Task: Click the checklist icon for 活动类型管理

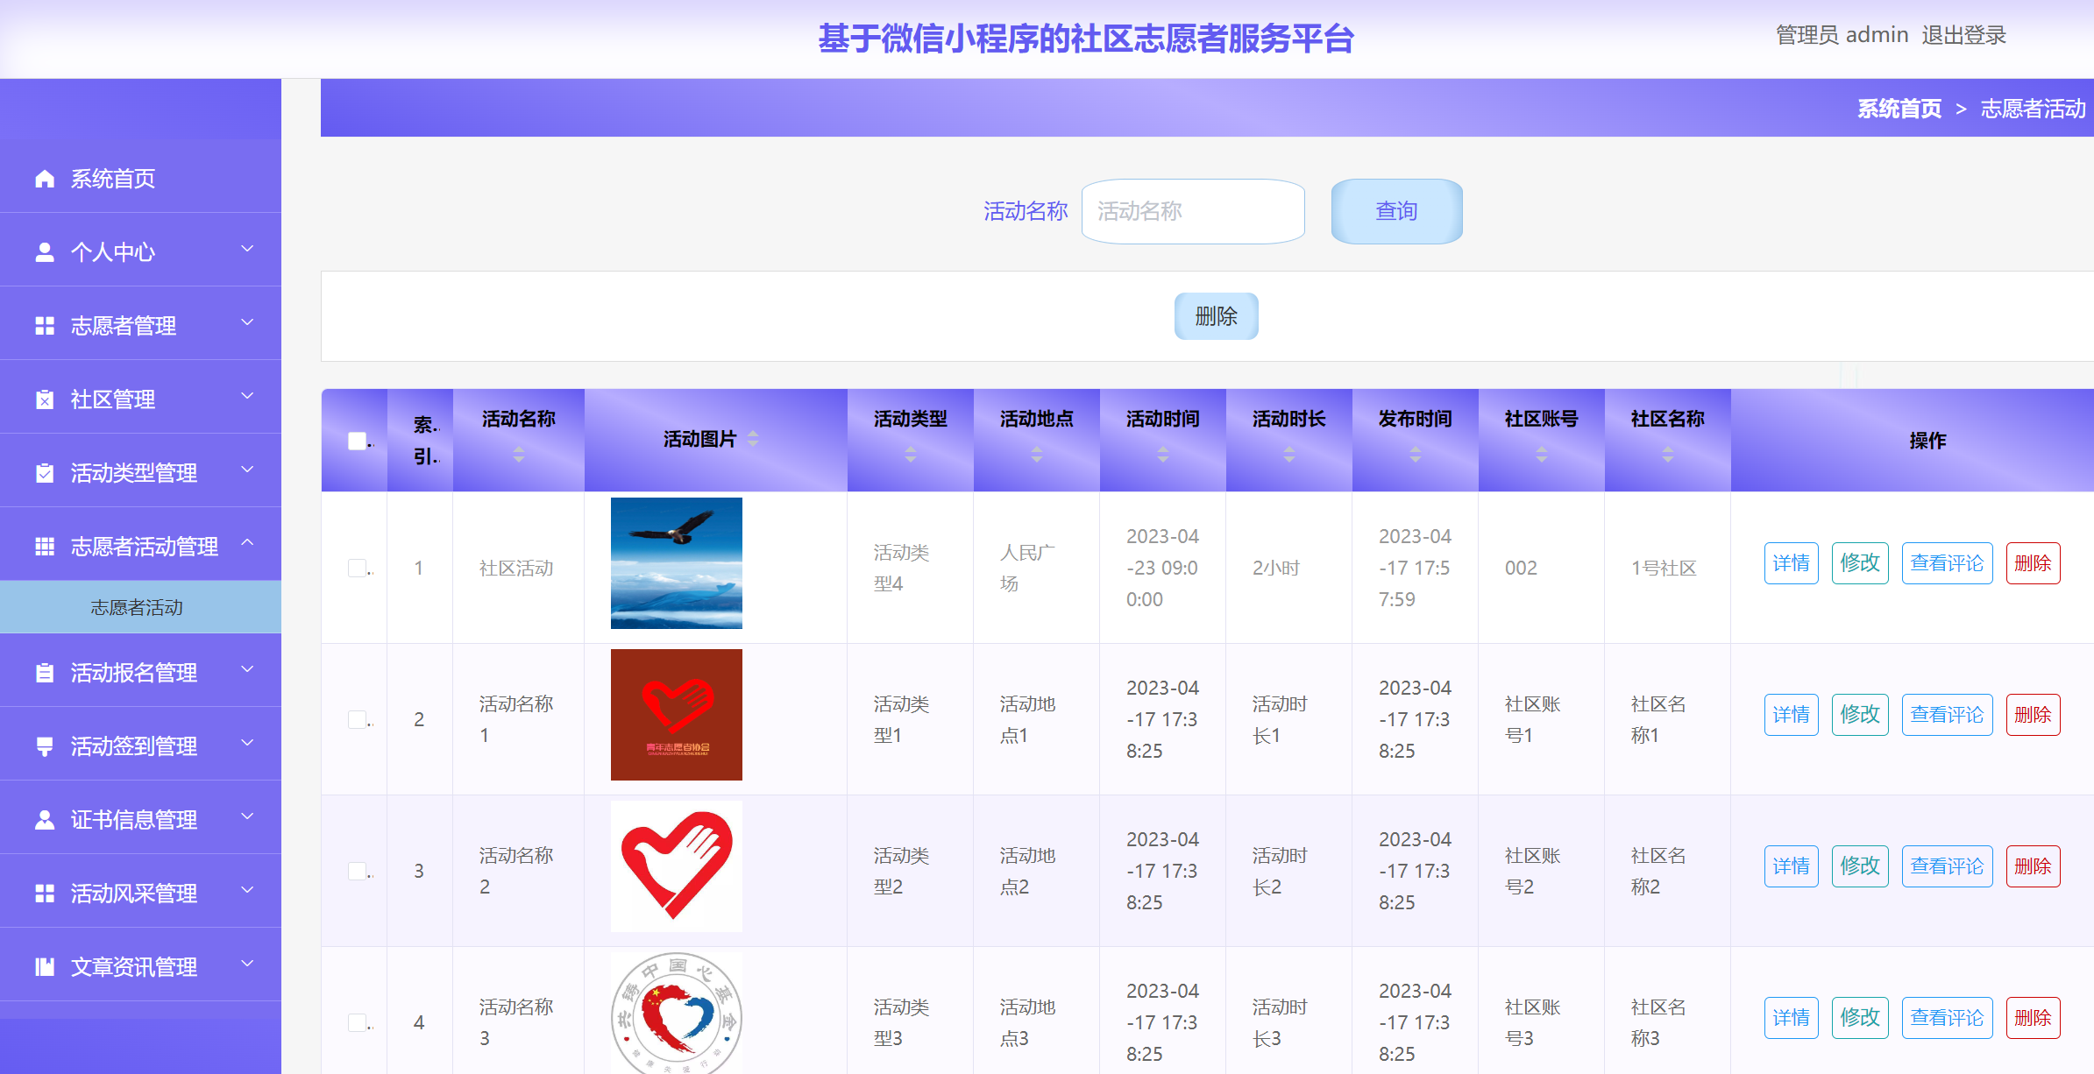Action: coord(45,473)
